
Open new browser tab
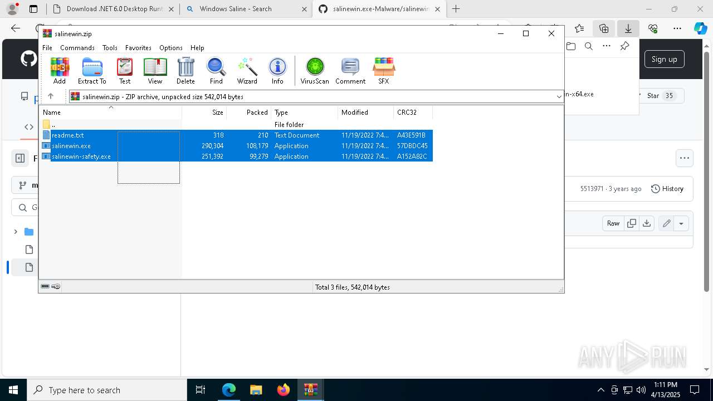(x=456, y=9)
